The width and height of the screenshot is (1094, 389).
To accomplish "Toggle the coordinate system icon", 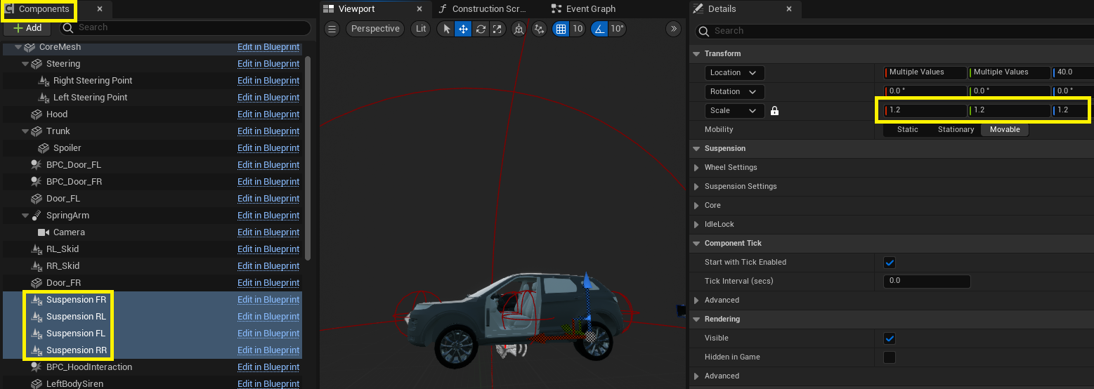I will 519,29.
